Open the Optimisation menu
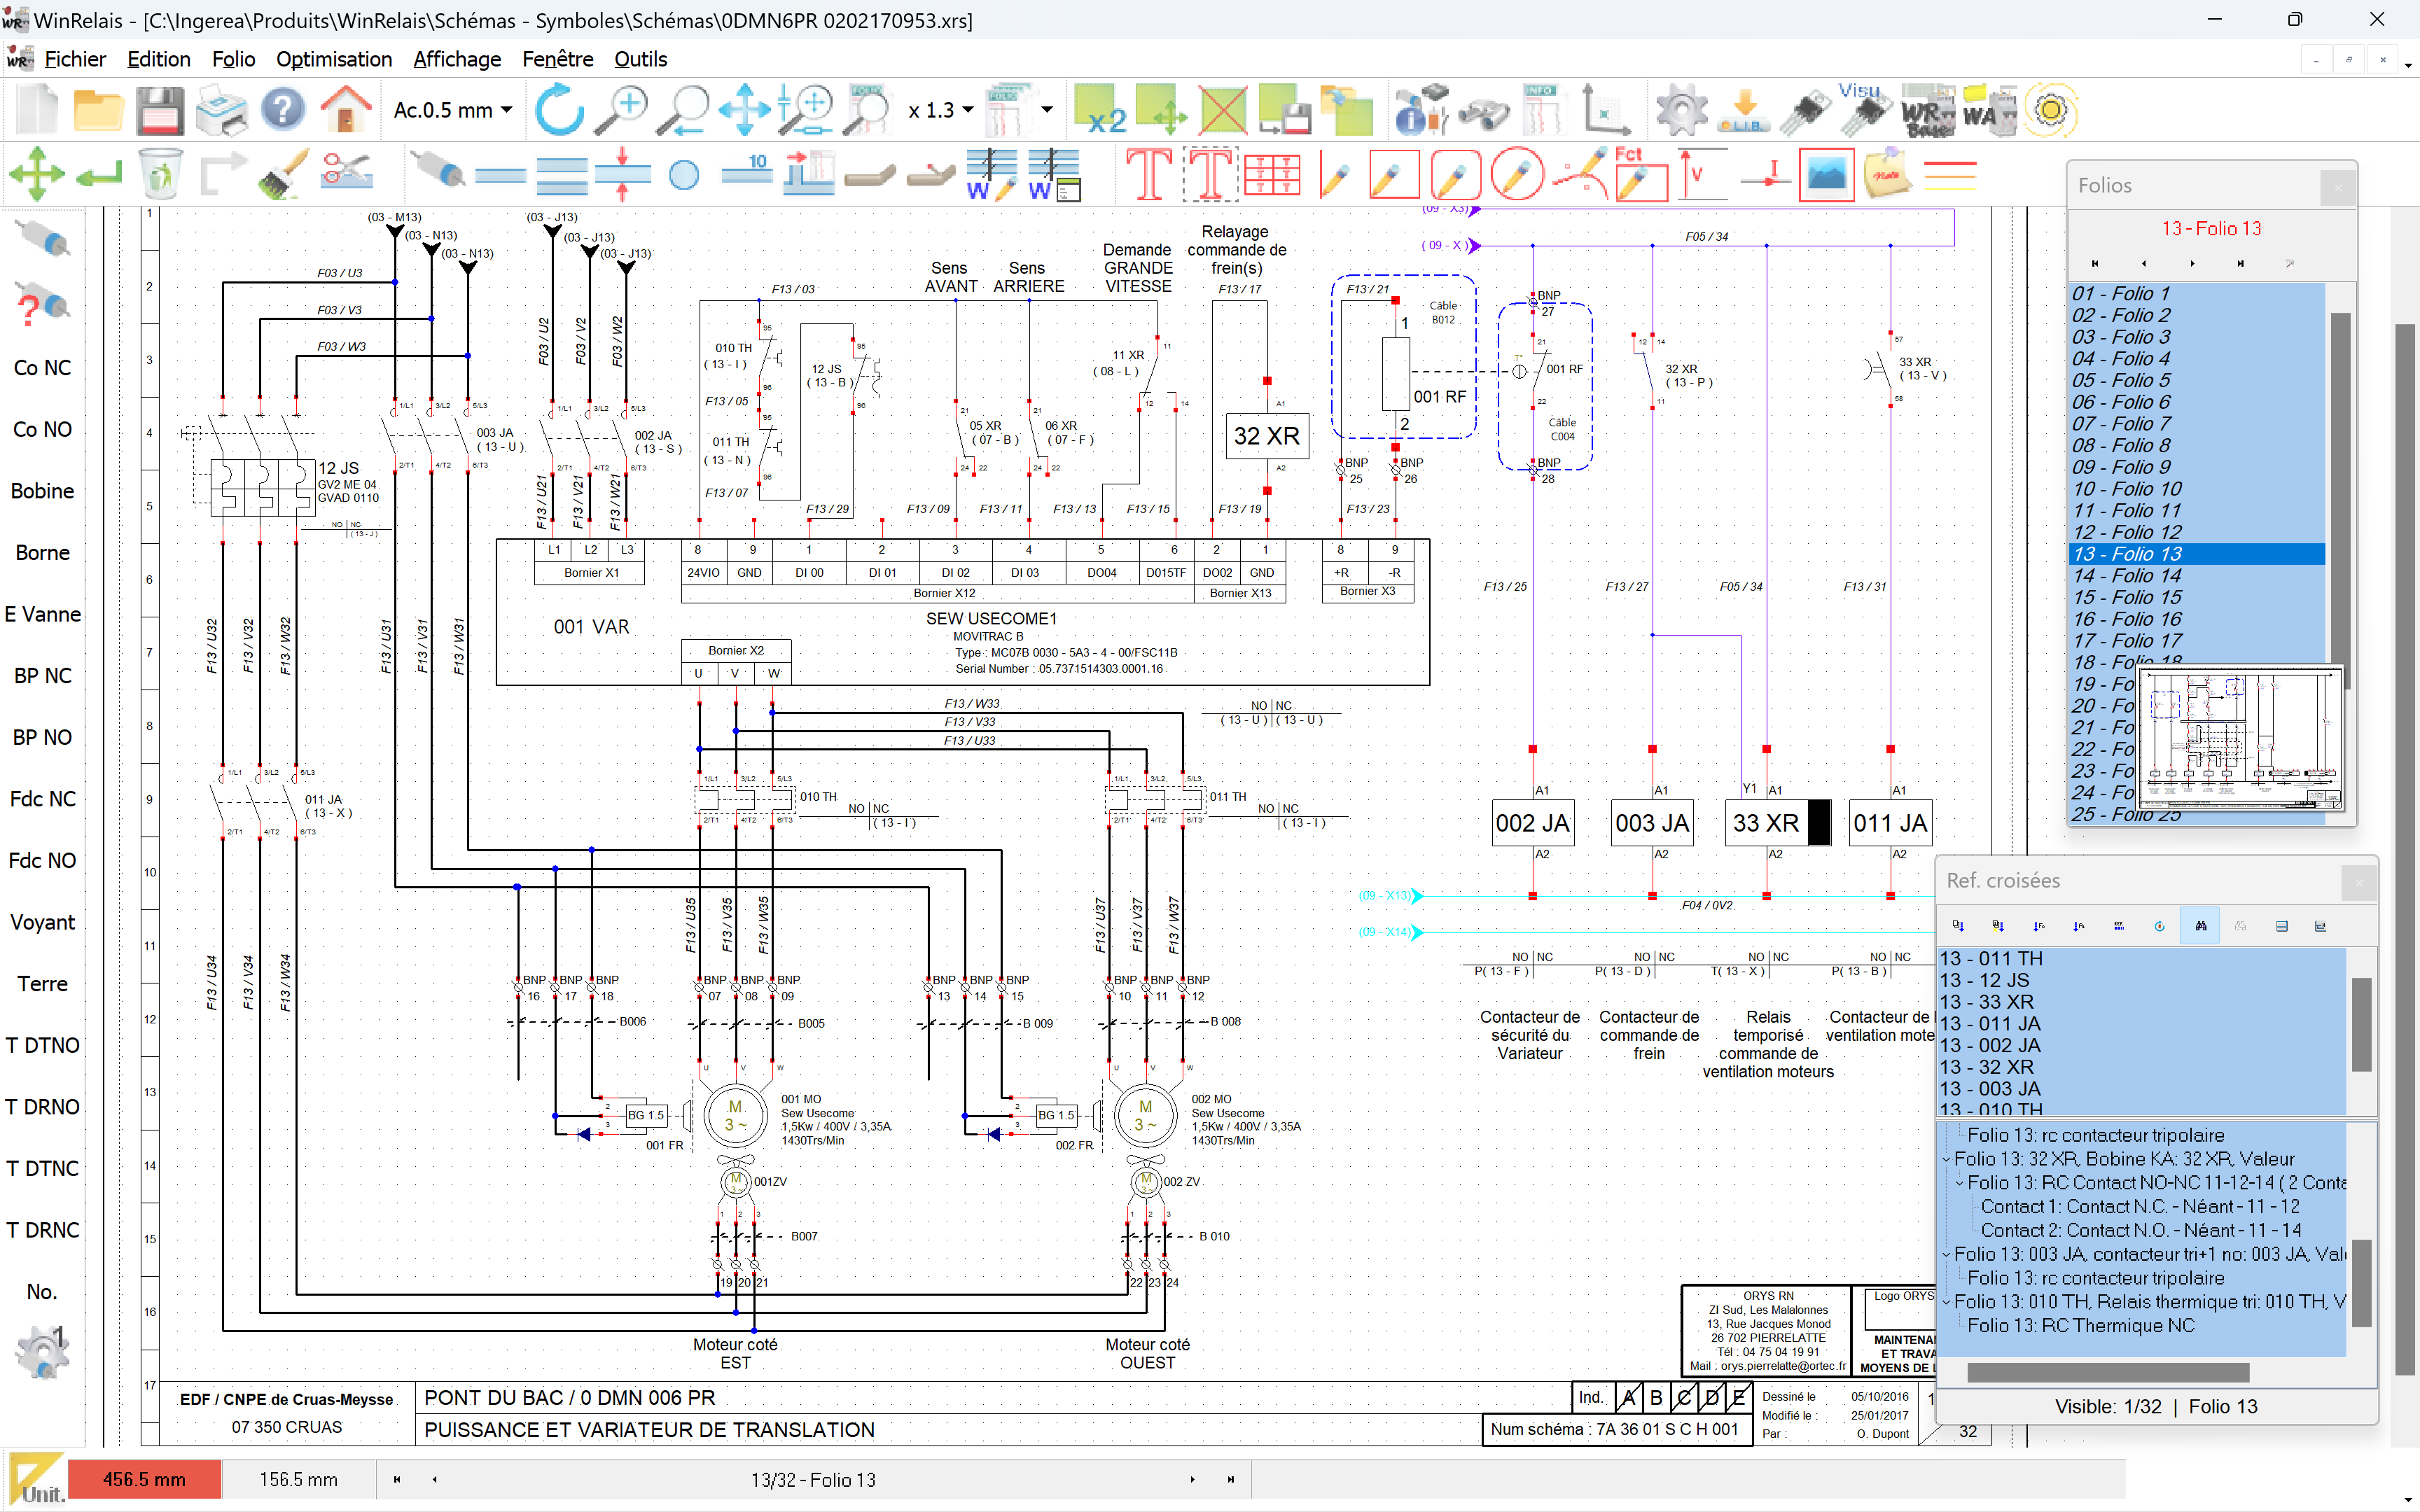Viewport: 2420px width, 1512px height. tap(334, 59)
